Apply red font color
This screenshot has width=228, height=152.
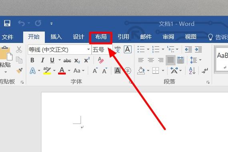click(x=62, y=71)
